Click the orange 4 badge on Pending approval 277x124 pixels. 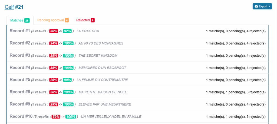[67, 20]
